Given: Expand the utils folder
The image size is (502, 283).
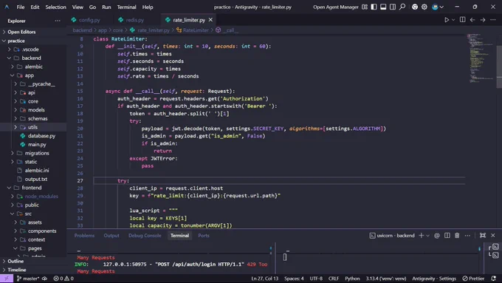Looking at the screenshot, I should point(33,127).
